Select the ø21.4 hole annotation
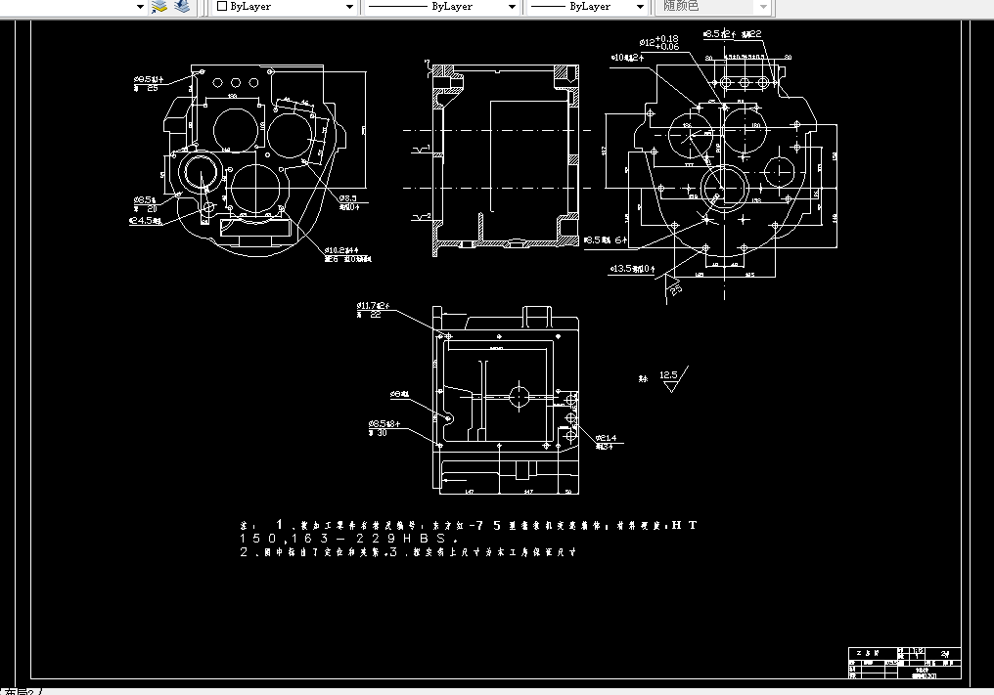Screen dimensions: 994x695 pyautogui.click(x=606, y=442)
